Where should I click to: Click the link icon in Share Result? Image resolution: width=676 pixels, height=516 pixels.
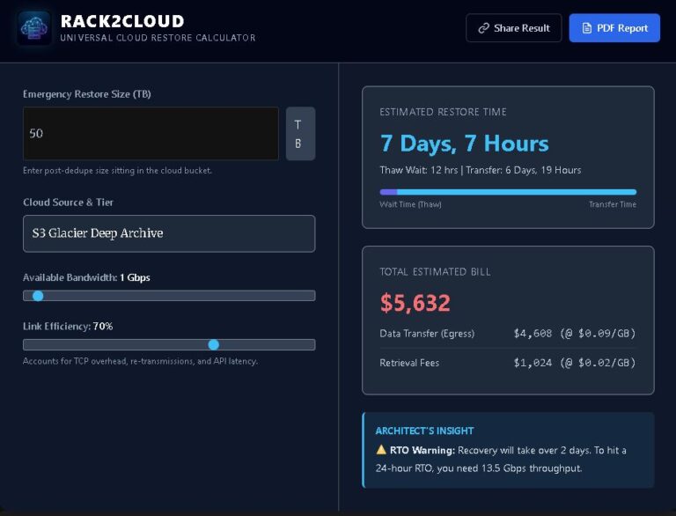(x=484, y=28)
